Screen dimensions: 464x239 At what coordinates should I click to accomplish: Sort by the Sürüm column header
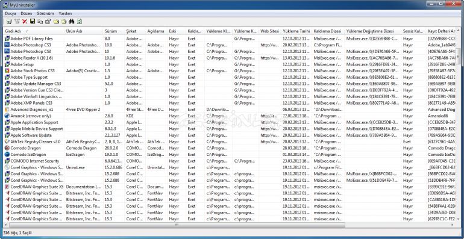point(114,31)
